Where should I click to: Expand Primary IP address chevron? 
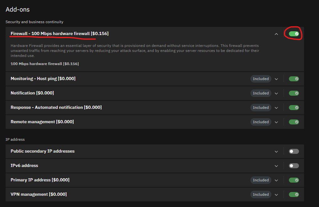276,180
